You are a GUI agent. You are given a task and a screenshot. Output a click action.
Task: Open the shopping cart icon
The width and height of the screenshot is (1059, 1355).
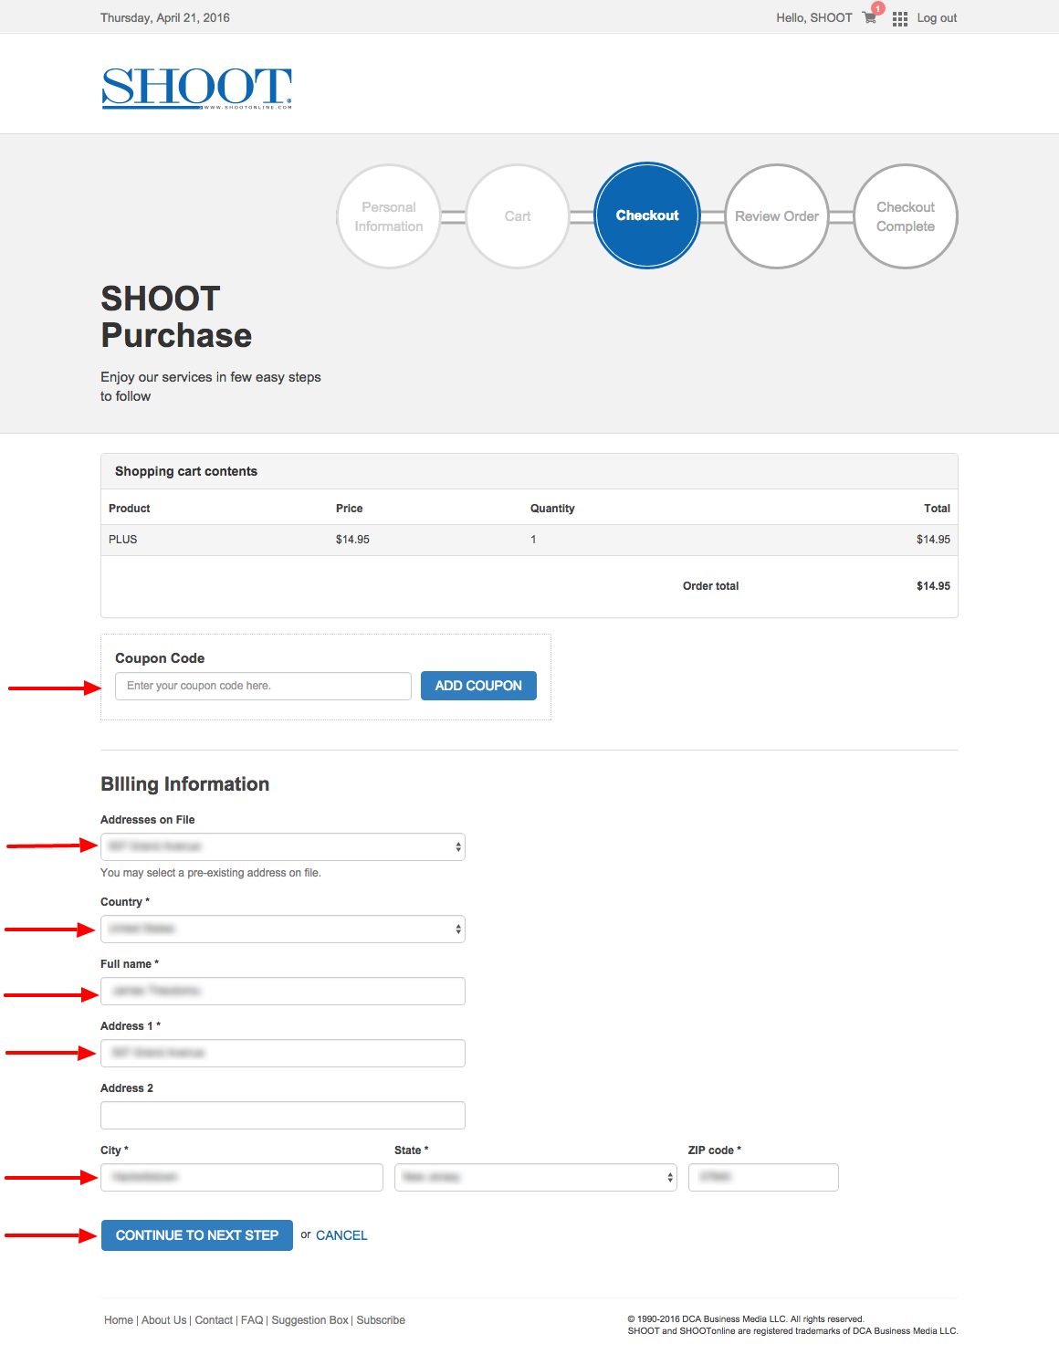coord(869,17)
